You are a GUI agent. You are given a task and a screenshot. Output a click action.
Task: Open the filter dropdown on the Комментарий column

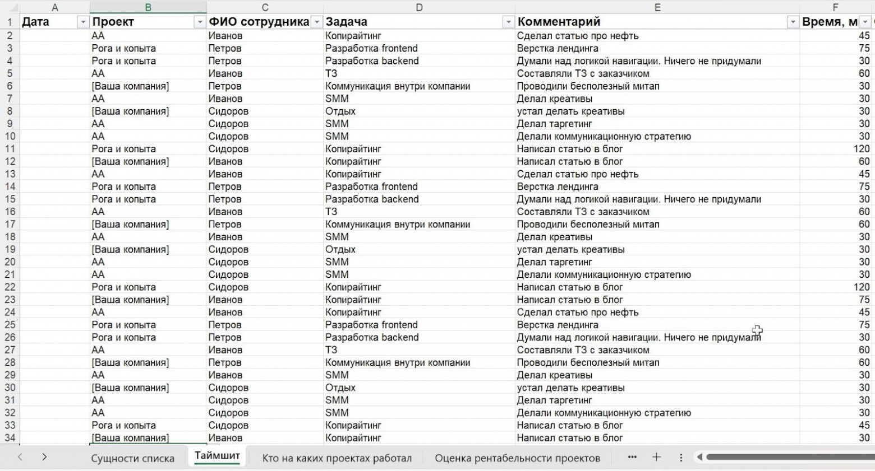[x=793, y=22]
